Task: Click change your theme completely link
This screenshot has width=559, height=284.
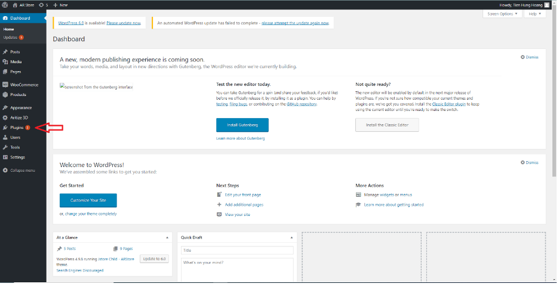Action: 91,214
